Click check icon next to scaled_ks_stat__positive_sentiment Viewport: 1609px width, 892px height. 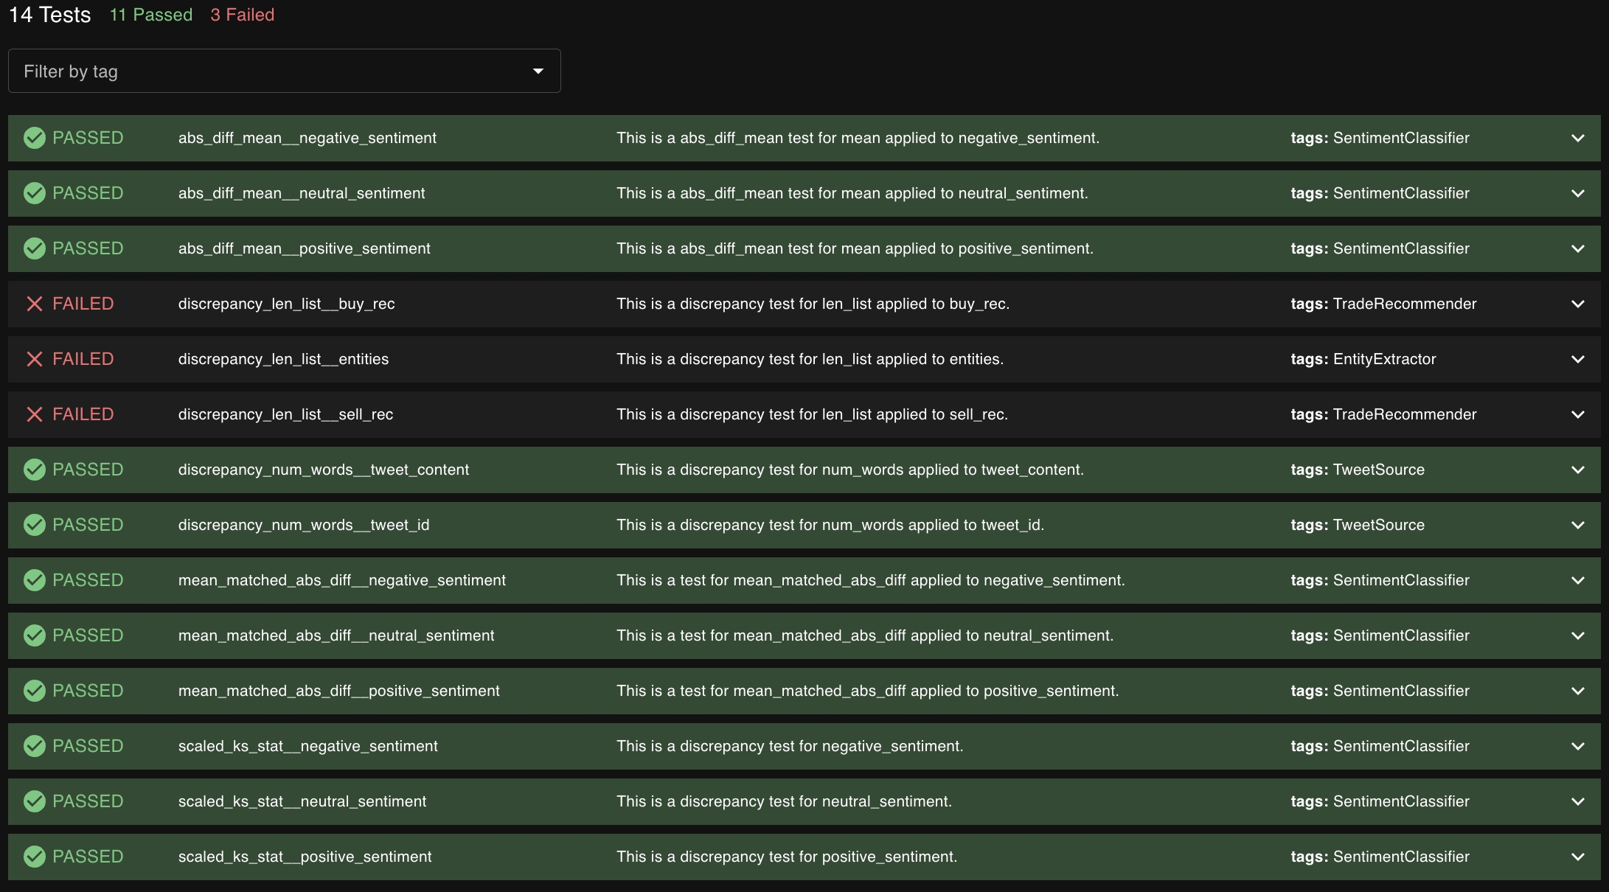(x=35, y=857)
